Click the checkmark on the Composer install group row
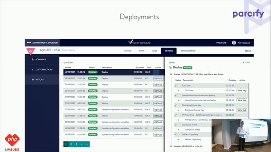Screen dimensions: 271x152 point(176,125)
